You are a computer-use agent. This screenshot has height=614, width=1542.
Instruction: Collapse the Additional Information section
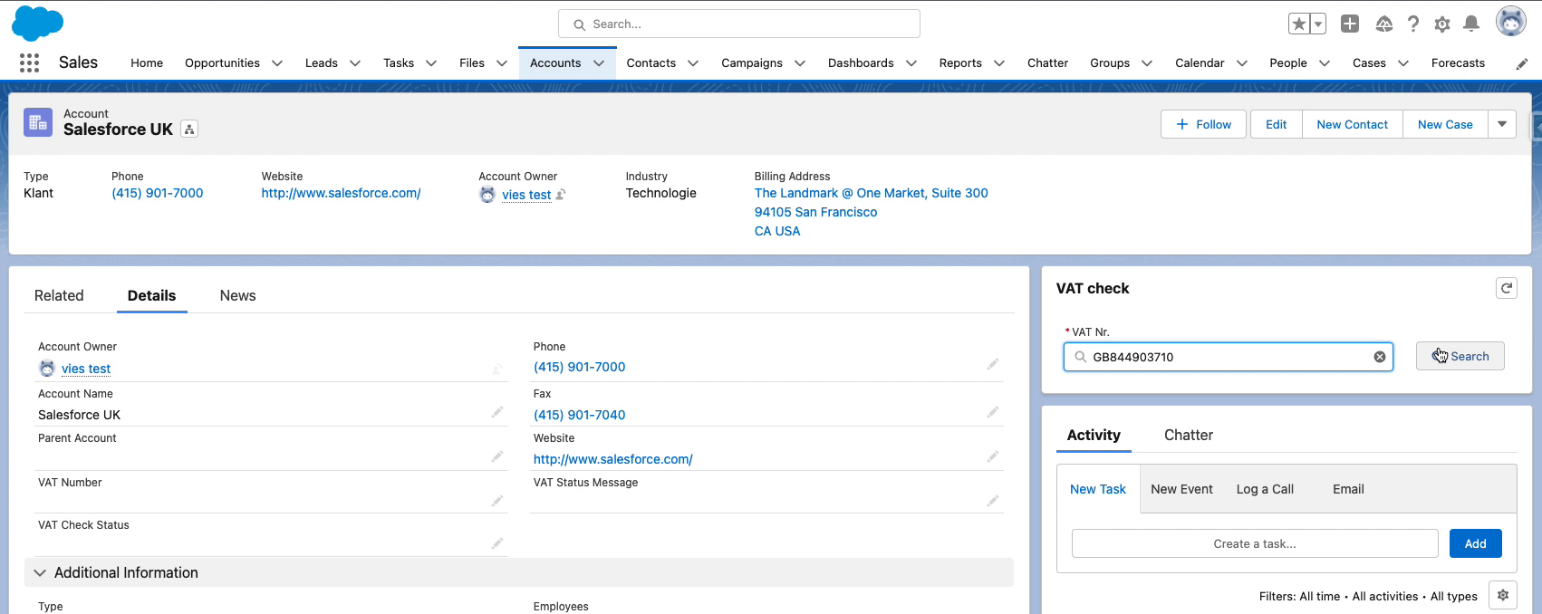[x=40, y=572]
